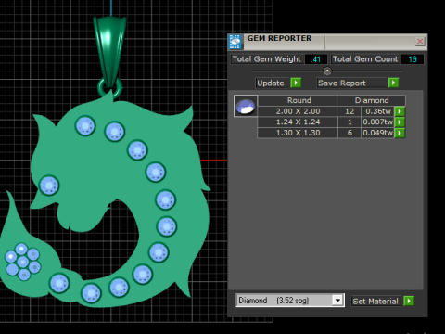The width and height of the screenshot is (445, 334).
Task: Select the center gem of the tail cluster
Action: tap(23, 262)
